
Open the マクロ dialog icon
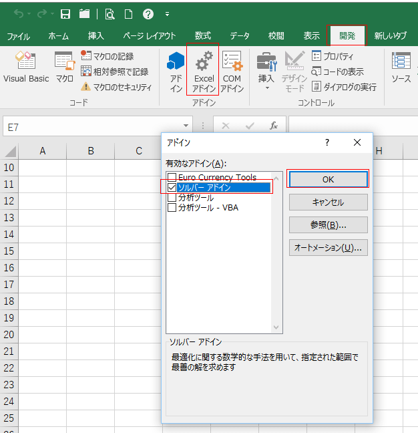coord(65,67)
